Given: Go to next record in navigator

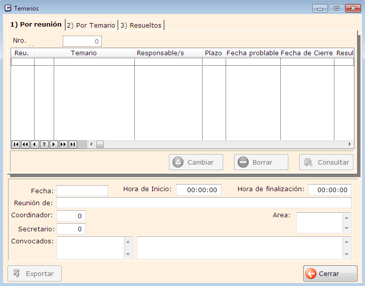Looking at the screenshot, I should [x=54, y=145].
